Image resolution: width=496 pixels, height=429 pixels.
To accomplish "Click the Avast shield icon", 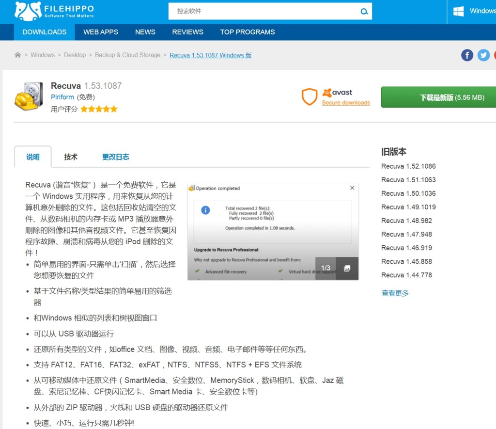I will 309,97.
